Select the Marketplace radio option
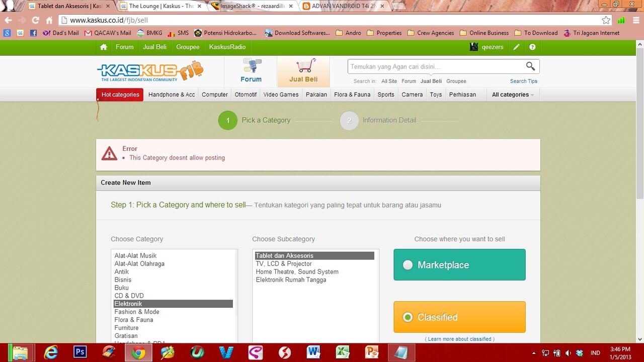Screen dimensions: 644x362 point(408,265)
